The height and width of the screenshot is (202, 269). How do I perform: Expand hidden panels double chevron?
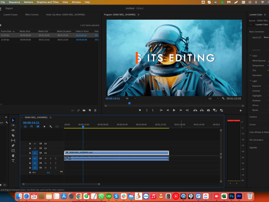pyautogui.click(x=6, y=117)
